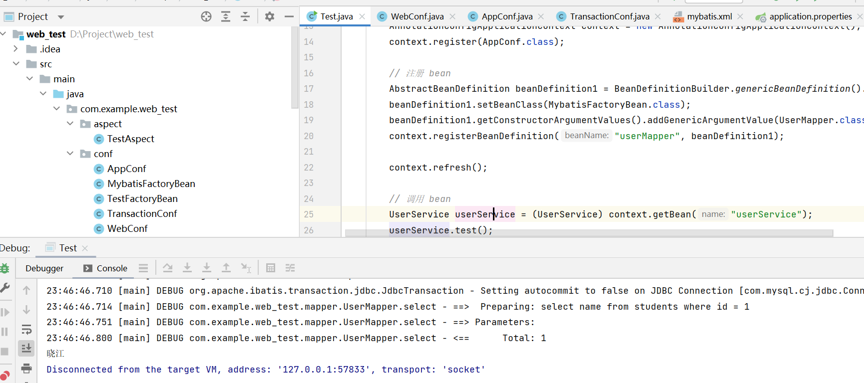864x383 pixels.
Task: Open Evaluate Expression calculator icon
Action: (271, 268)
